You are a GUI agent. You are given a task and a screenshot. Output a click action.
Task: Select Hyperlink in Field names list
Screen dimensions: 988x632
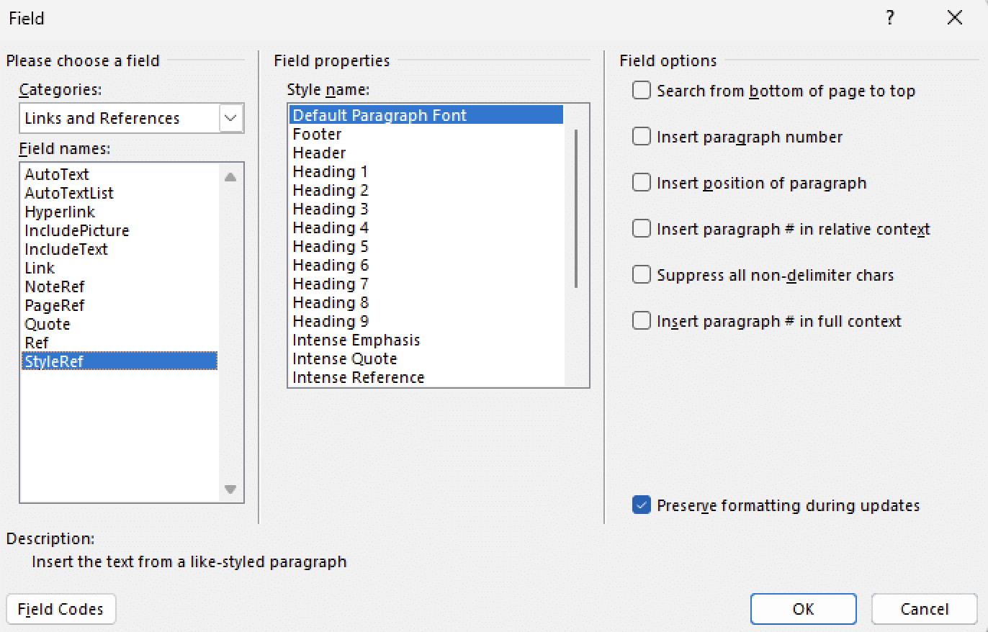[x=60, y=212]
